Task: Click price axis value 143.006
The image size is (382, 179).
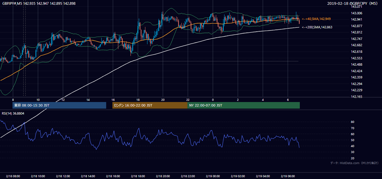Action: 356,13
